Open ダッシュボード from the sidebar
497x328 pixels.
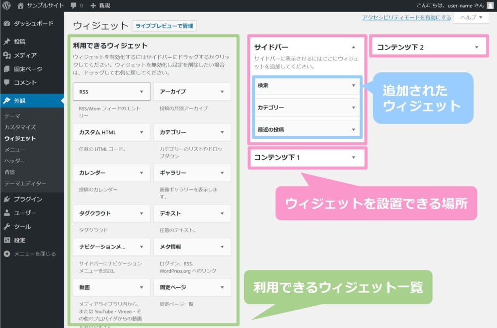coord(33,24)
